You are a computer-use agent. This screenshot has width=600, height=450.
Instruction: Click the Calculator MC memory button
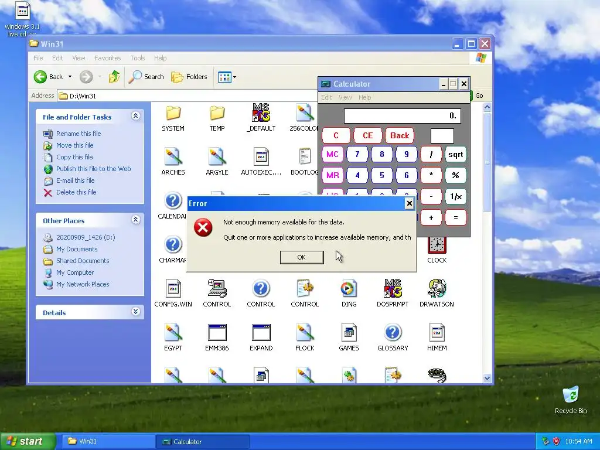tap(333, 155)
